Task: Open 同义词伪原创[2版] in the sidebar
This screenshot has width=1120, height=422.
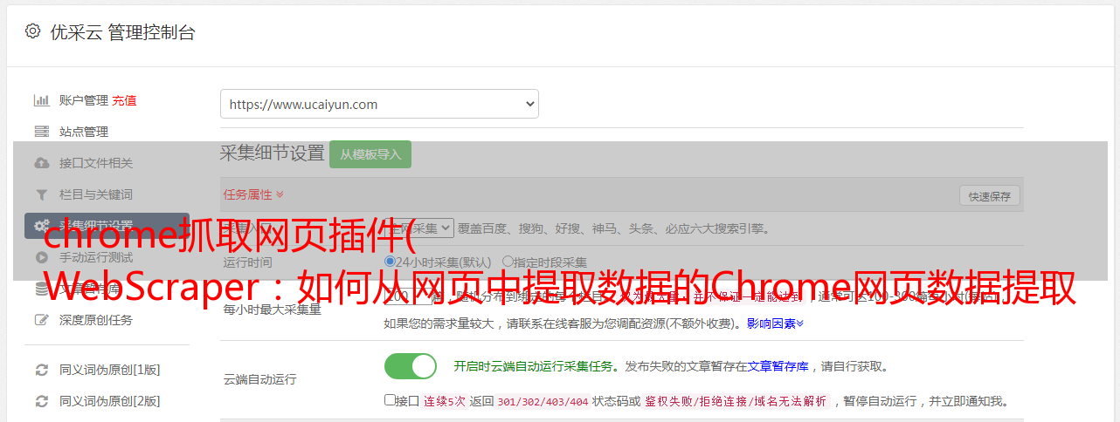Action: pos(109,401)
